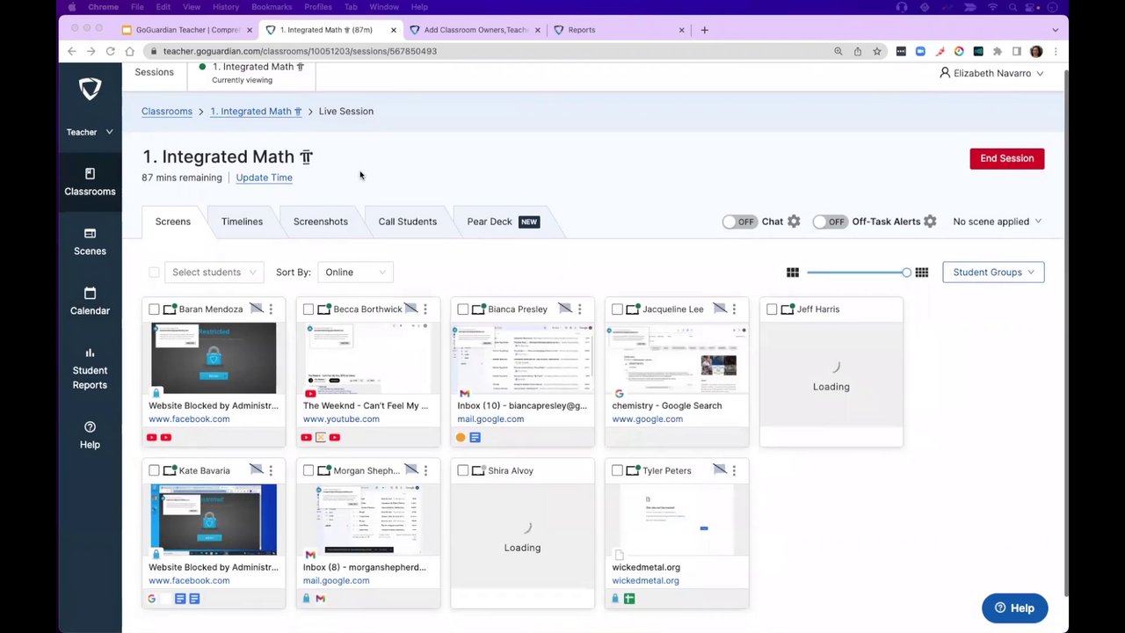Screen dimensions: 1125x633
Task: Open Help in the left sidebar
Action: pos(90,435)
